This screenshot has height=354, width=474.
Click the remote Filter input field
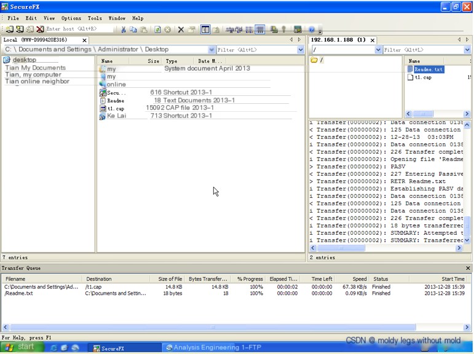423,50
